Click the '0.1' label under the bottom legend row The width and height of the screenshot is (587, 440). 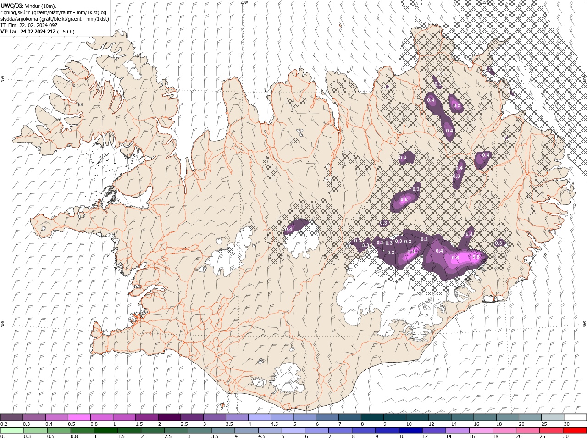point(4,437)
